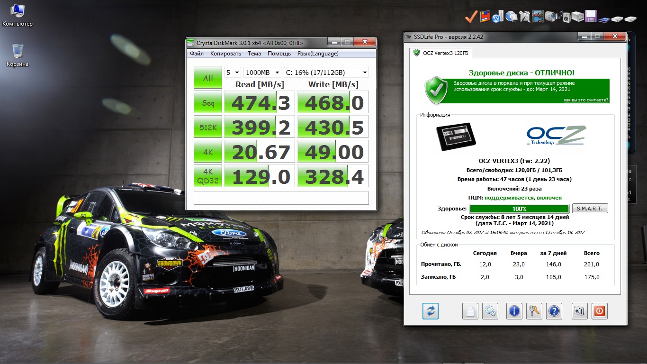The height and width of the screenshot is (364, 647).
Task: Click the Seq read value 474.3
Action: 260,102
